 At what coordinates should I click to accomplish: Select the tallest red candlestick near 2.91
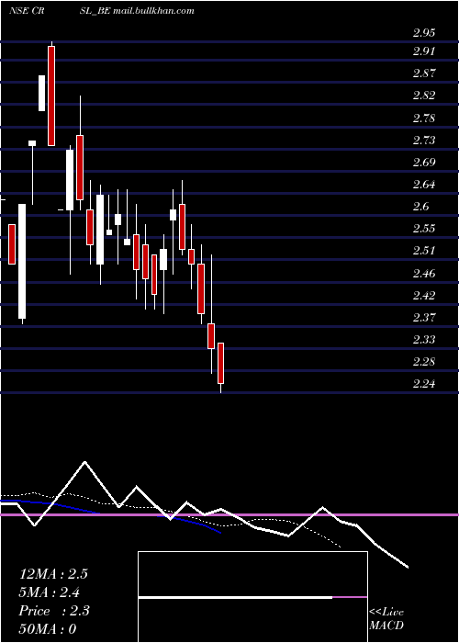click(x=51, y=96)
